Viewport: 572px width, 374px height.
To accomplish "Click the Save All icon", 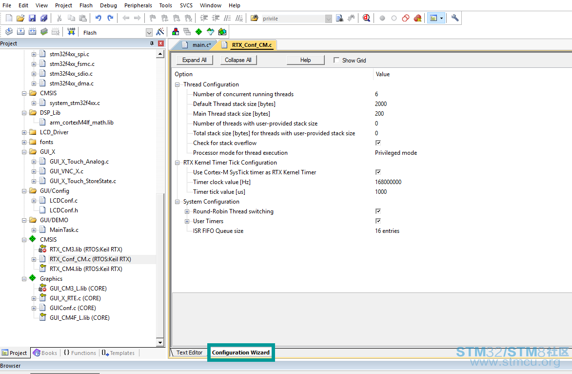I will tap(44, 18).
